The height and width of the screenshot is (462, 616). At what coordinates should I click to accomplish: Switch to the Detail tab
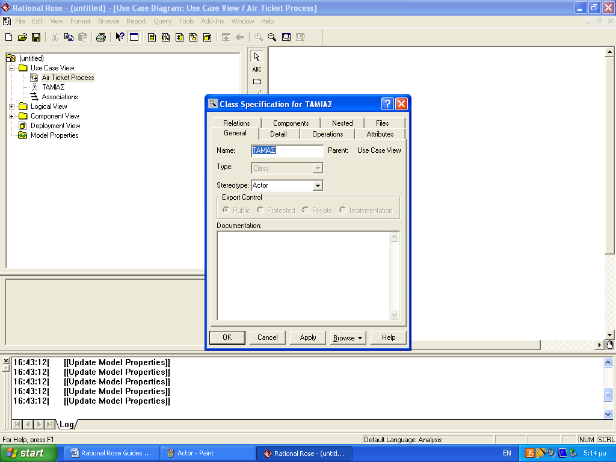[279, 134]
